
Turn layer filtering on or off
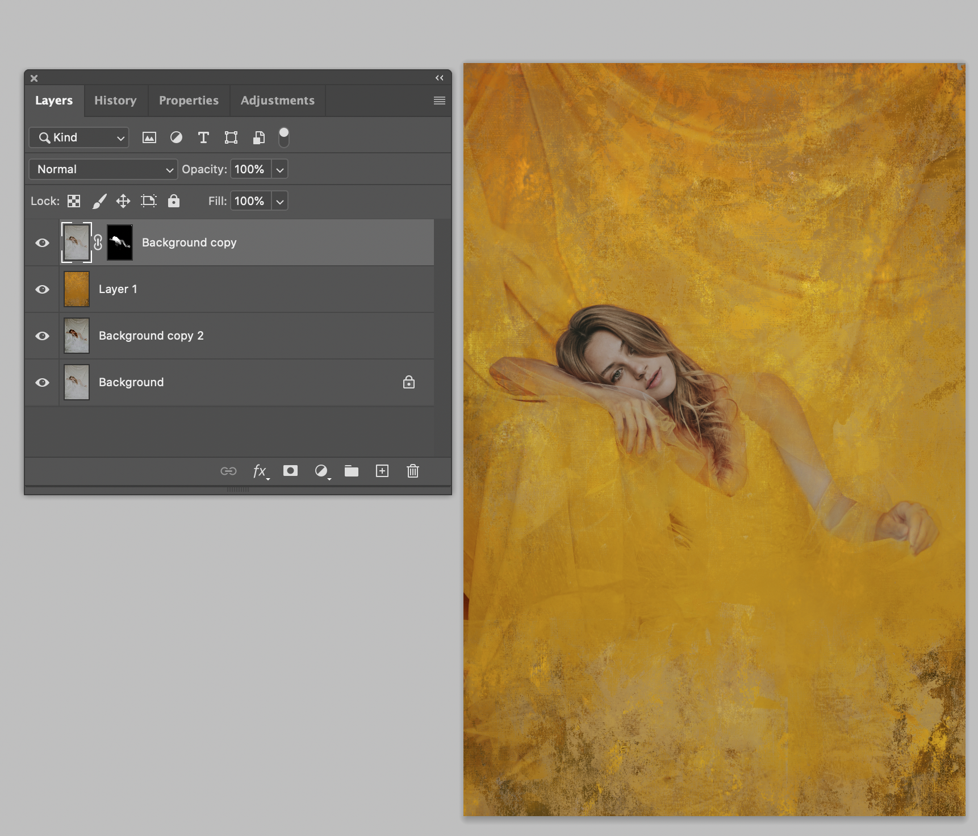click(284, 137)
